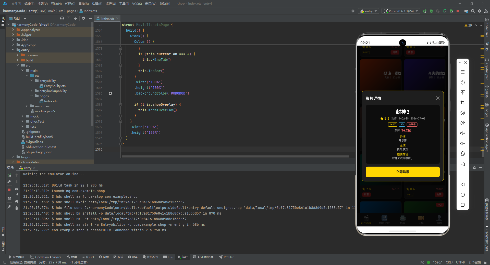Open the 文件 menu
The height and width of the screenshot is (265, 490).
tap(16, 4)
